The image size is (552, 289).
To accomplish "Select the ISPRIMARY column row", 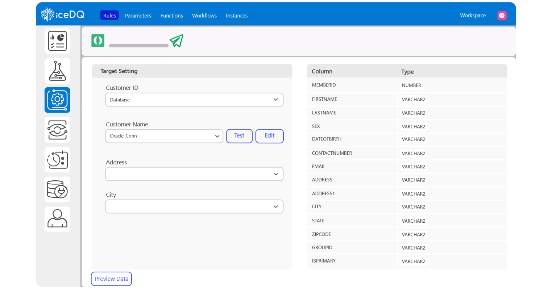I will click(407, 261).
